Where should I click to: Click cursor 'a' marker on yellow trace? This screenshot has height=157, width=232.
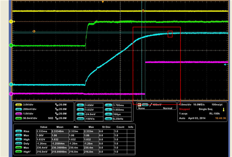143,11
